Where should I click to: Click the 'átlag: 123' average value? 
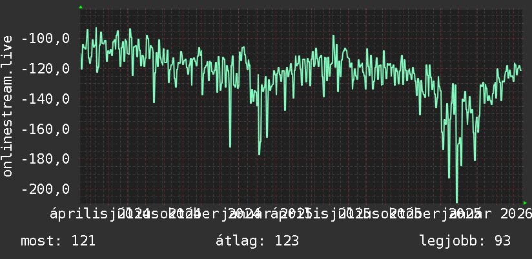(257, 241)
